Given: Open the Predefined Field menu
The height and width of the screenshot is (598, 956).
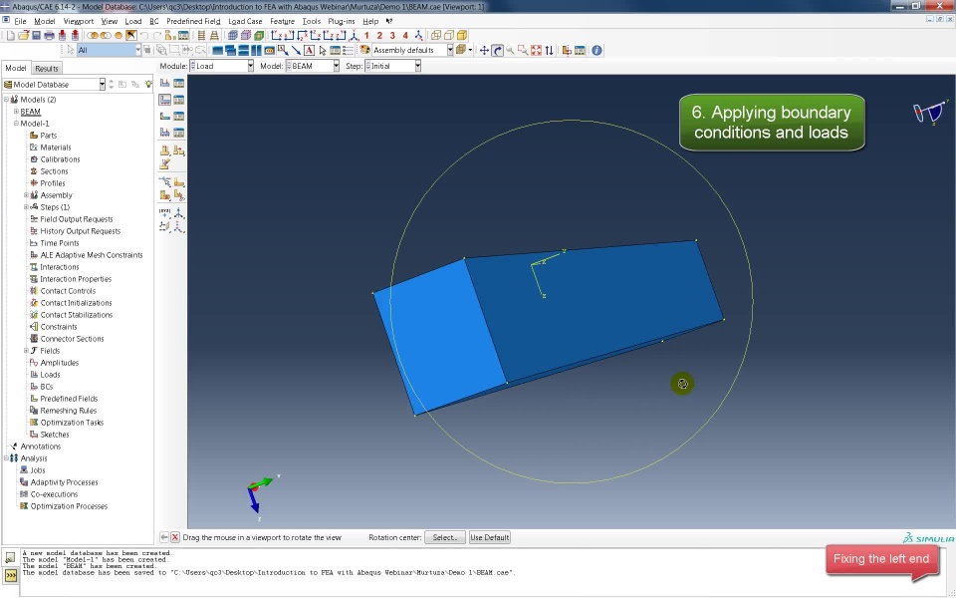Looking at the screenshot, I should click(193, 21).
